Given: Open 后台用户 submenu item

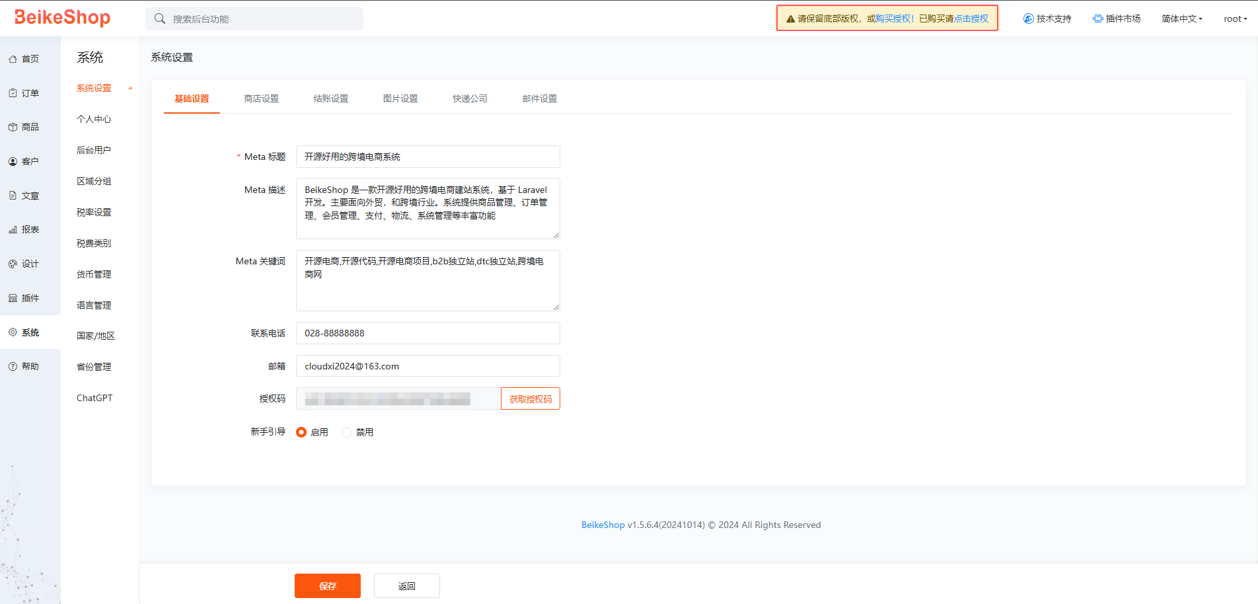Looking at the screenshot, I should pyautogui.click(x=94, y=150).
